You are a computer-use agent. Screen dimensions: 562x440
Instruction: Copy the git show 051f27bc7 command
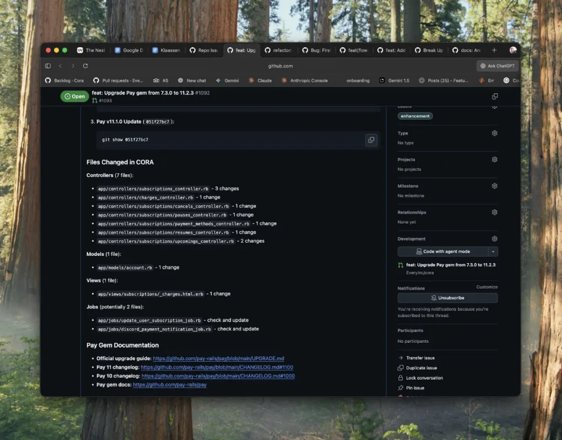tap(371, 140)
